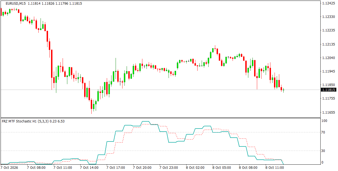
Task: Click the current price label 1.11815
Action: [x=329, y=90]
